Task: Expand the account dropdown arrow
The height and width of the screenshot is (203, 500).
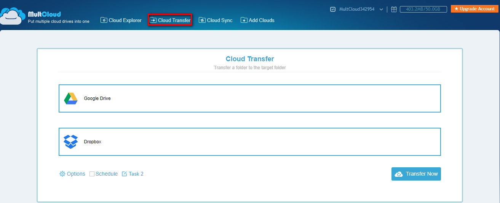Action: [381, 10]
